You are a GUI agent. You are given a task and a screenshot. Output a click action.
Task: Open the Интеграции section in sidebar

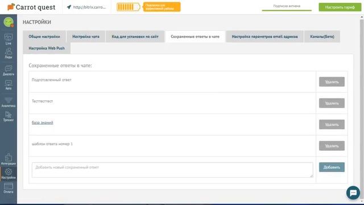click(9, 159)
